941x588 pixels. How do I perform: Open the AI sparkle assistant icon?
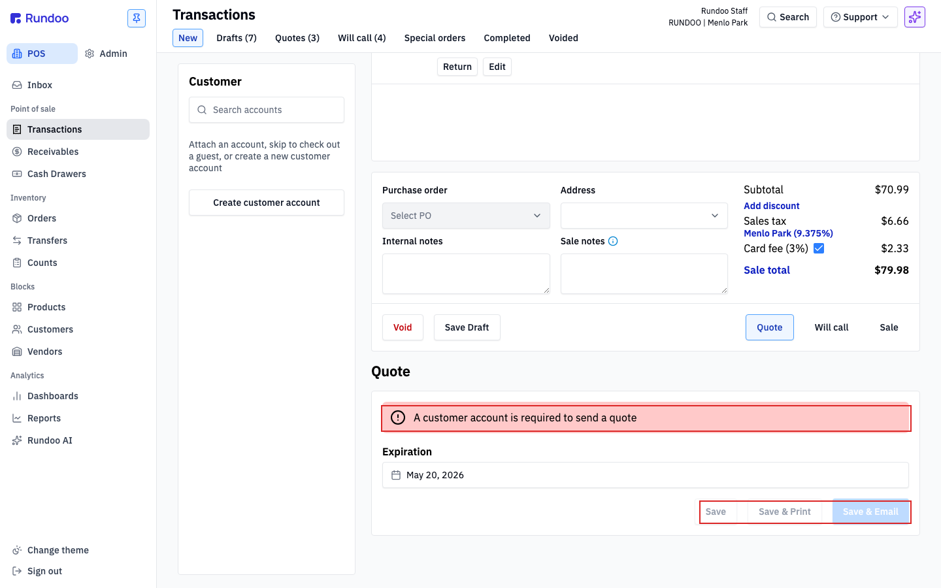(x=914, y=17)
